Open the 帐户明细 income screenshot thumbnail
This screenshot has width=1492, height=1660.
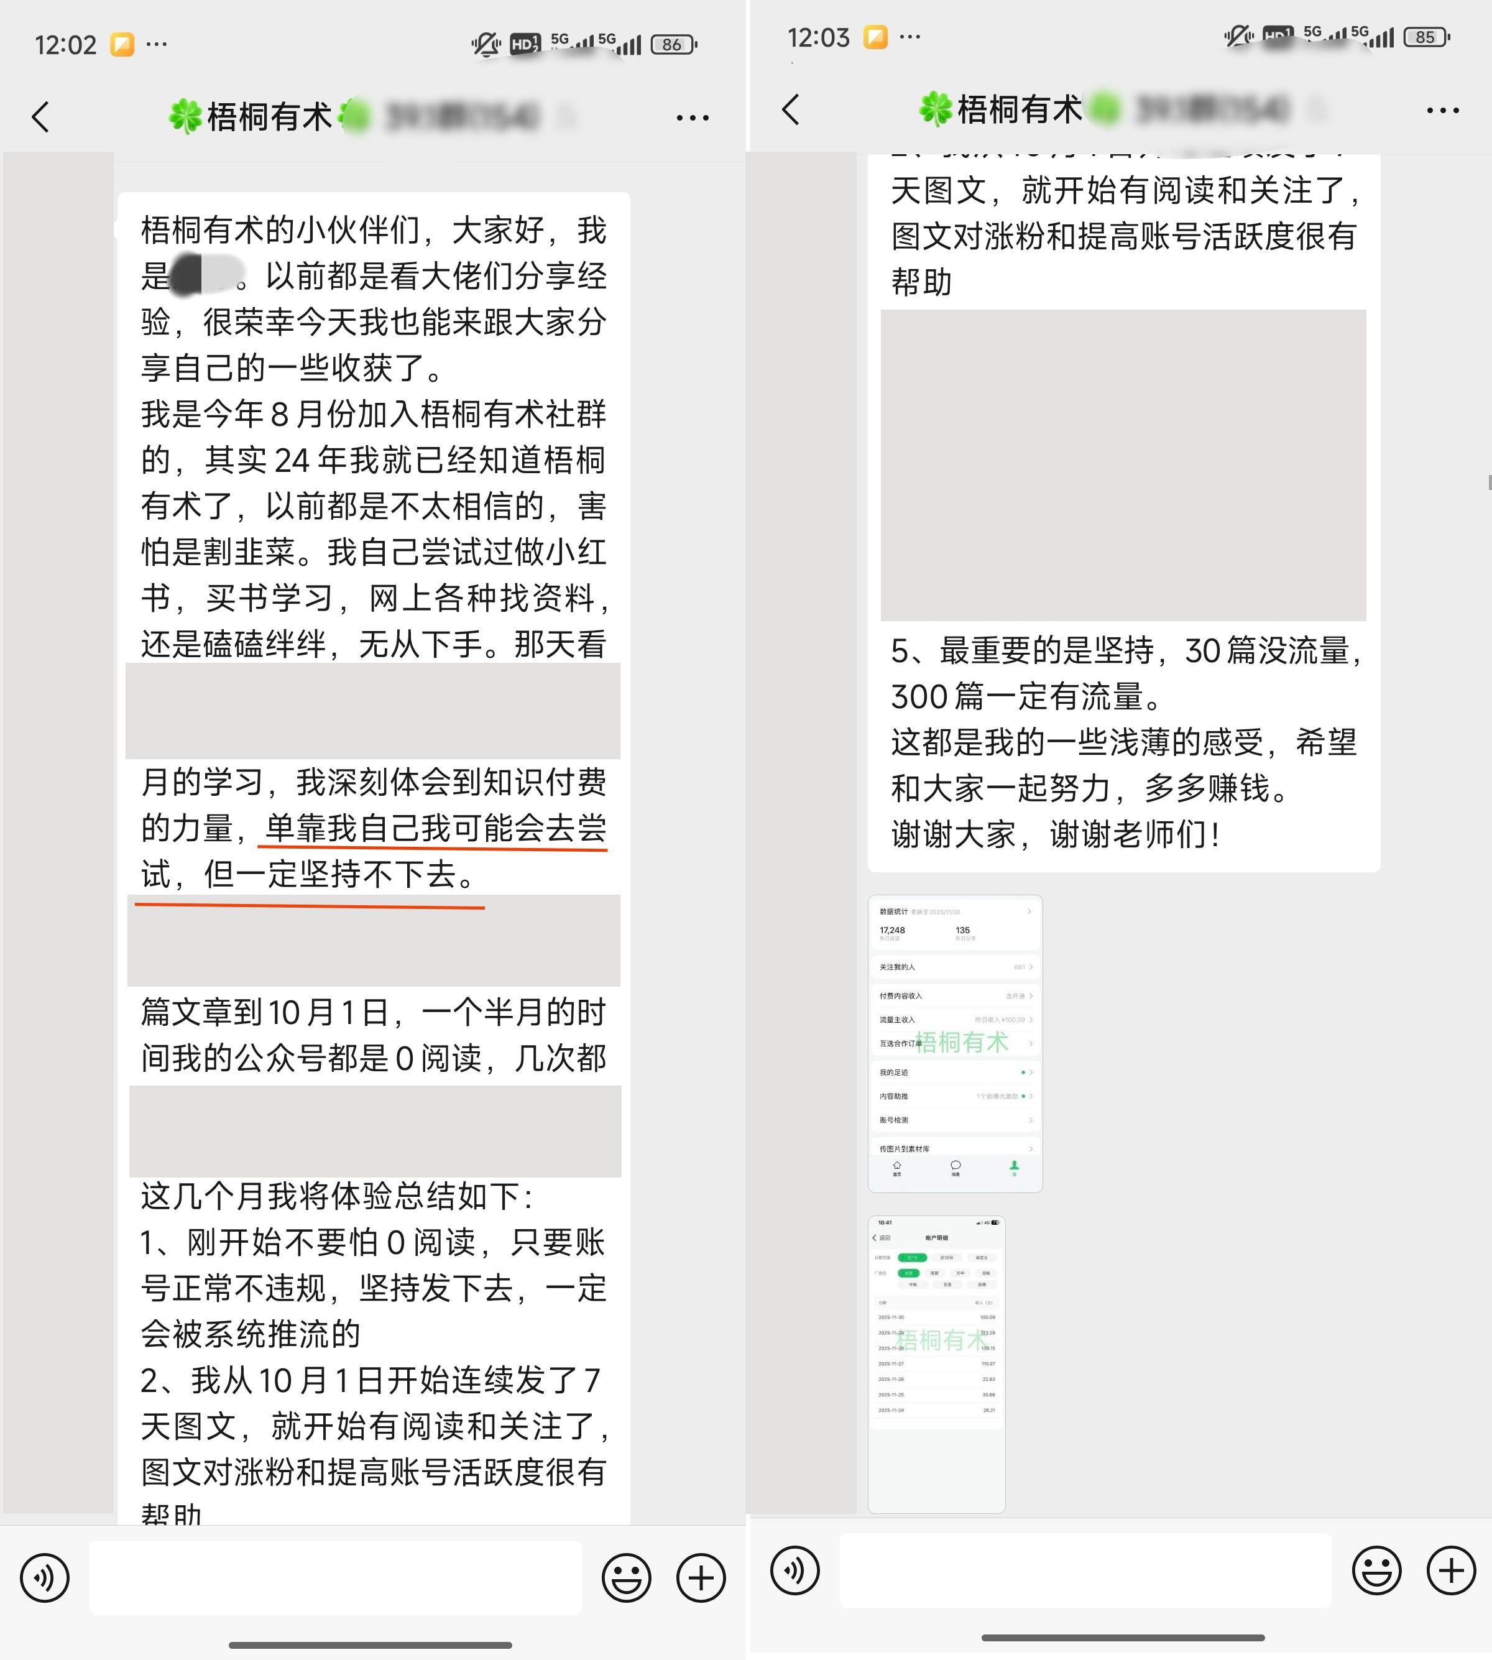click(x=936, y=1363)
